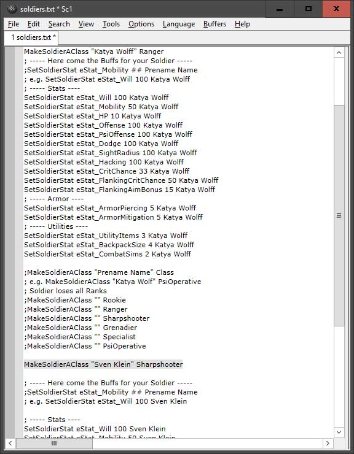Minimize the SciTE window
354x454 pixels.
280,9
